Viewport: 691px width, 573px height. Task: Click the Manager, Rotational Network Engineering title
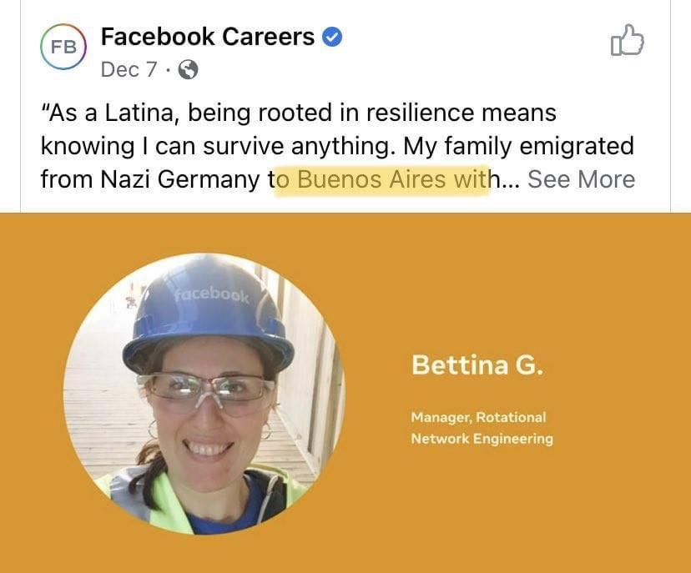coord(482,428)
